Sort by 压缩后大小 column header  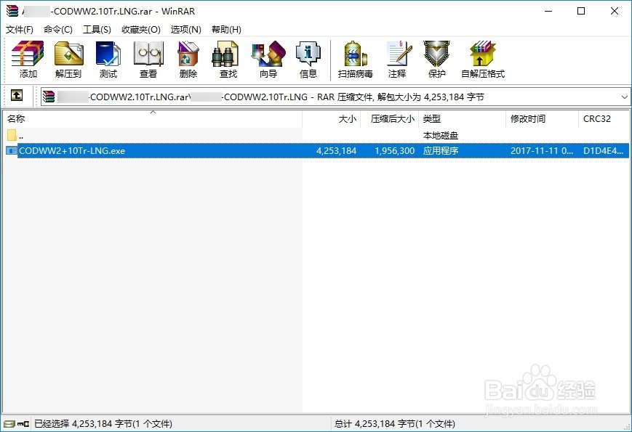[389, 118]
